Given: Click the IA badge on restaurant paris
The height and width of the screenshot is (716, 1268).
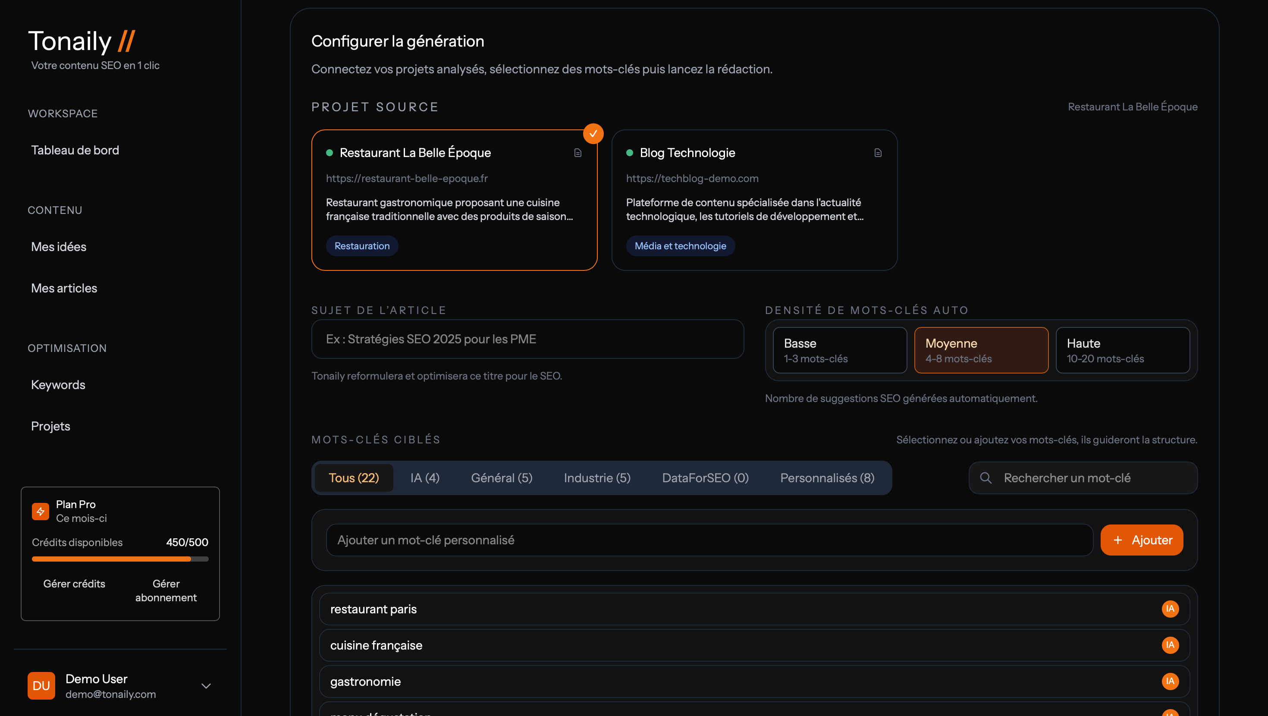Looking at the screenshot, I should (1170, 609).
